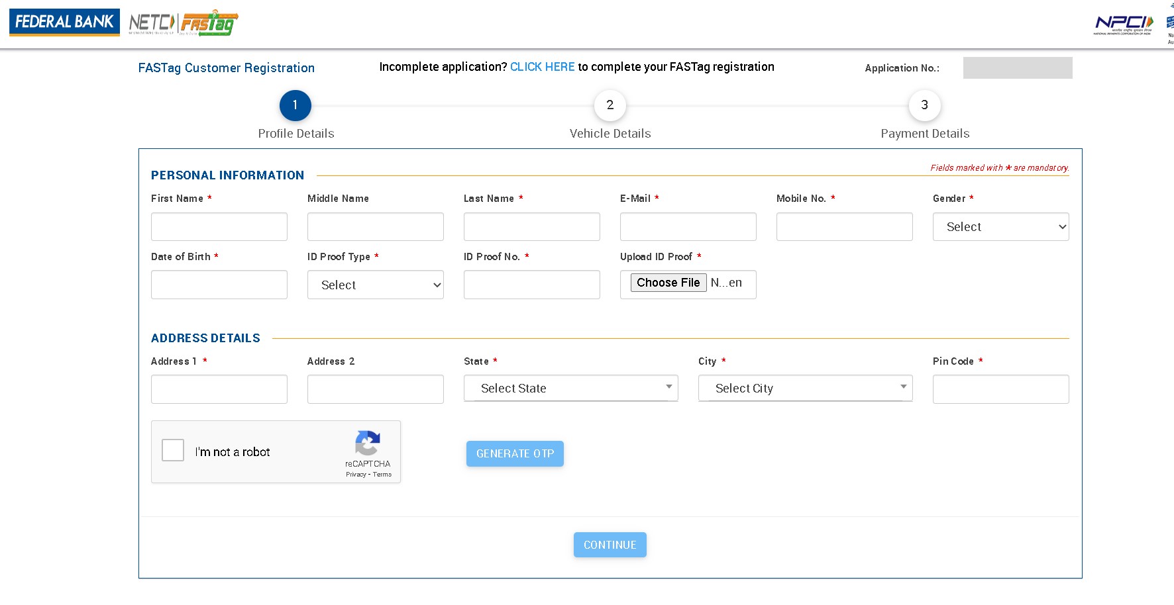Check the I'm not a robot box
The width and height of the screenshot is (1174, 605).
(x=172, y=450)
